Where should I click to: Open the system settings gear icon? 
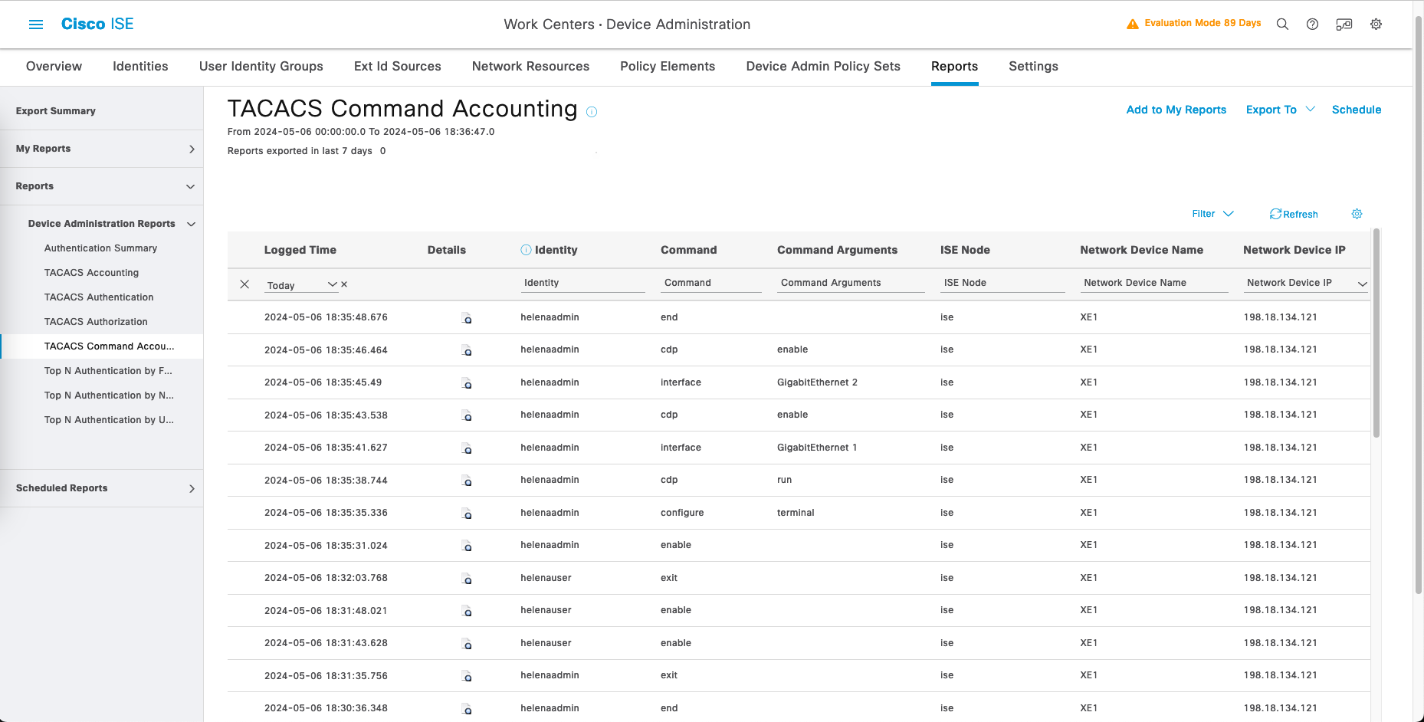pos(1376,25)
